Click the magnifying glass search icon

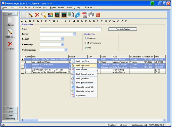(44, 15)
